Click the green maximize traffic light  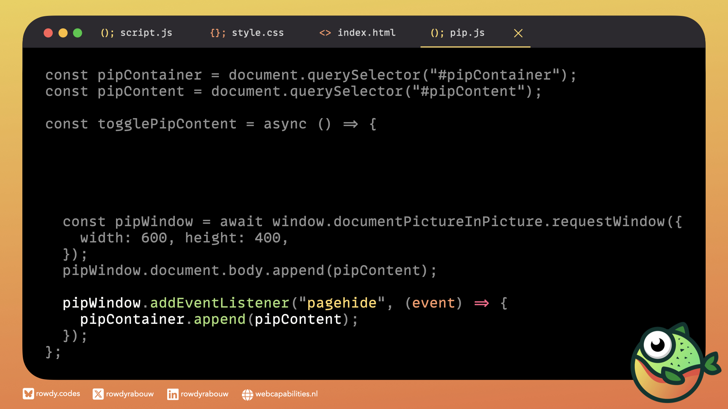pos(78,33)
